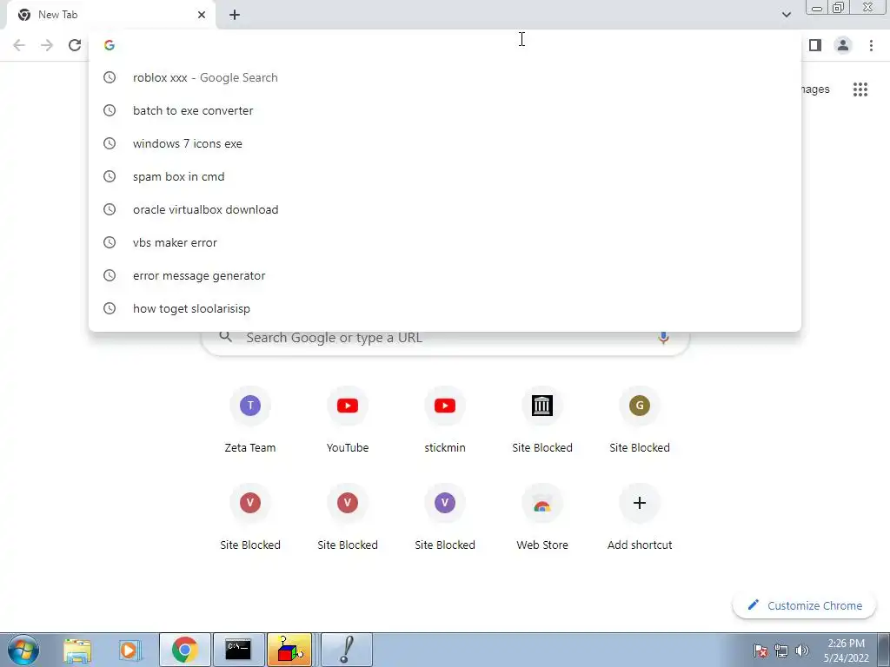Go back using the back arrow

[19, 45]
